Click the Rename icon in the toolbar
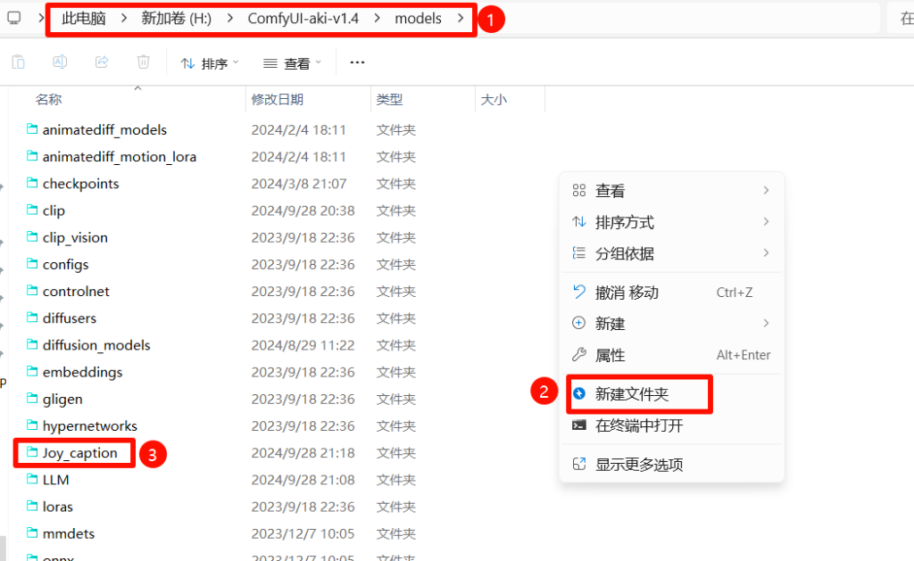The height and width of the screenshot is (561, 914). pyautogui.click(x=59, y=62)
